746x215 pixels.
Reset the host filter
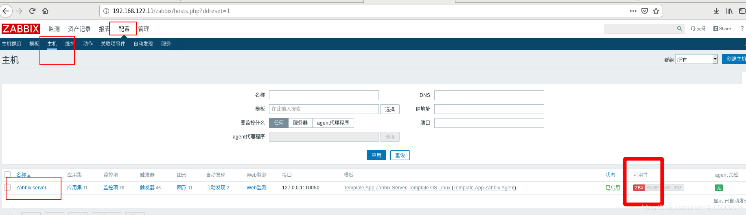(x=400, y=155)
